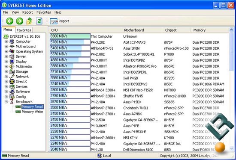Select the Memory Read benchmark item
The image size is (236, 160).
(30, 107)
